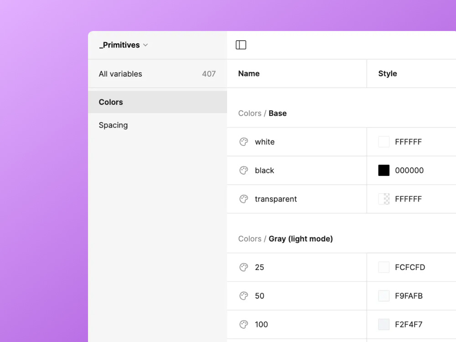Select the variable name white

264,142
